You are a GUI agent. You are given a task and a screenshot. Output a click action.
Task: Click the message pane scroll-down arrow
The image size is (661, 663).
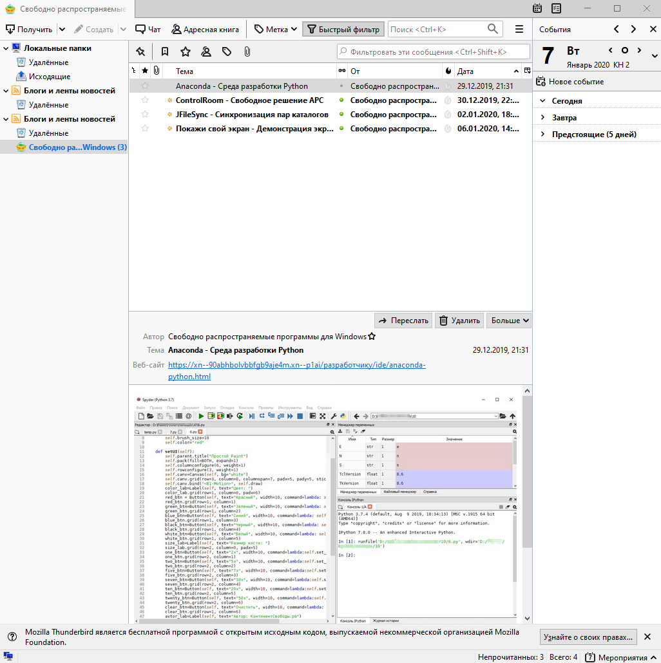coord(527,619)
